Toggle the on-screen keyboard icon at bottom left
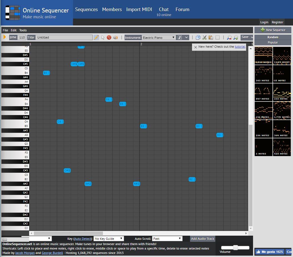The height and width of the screenshot is (257, 293). (x=5, y=240)
